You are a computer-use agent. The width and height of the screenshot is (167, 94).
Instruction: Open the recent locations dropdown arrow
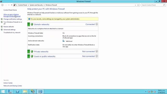tap(9, 5)
